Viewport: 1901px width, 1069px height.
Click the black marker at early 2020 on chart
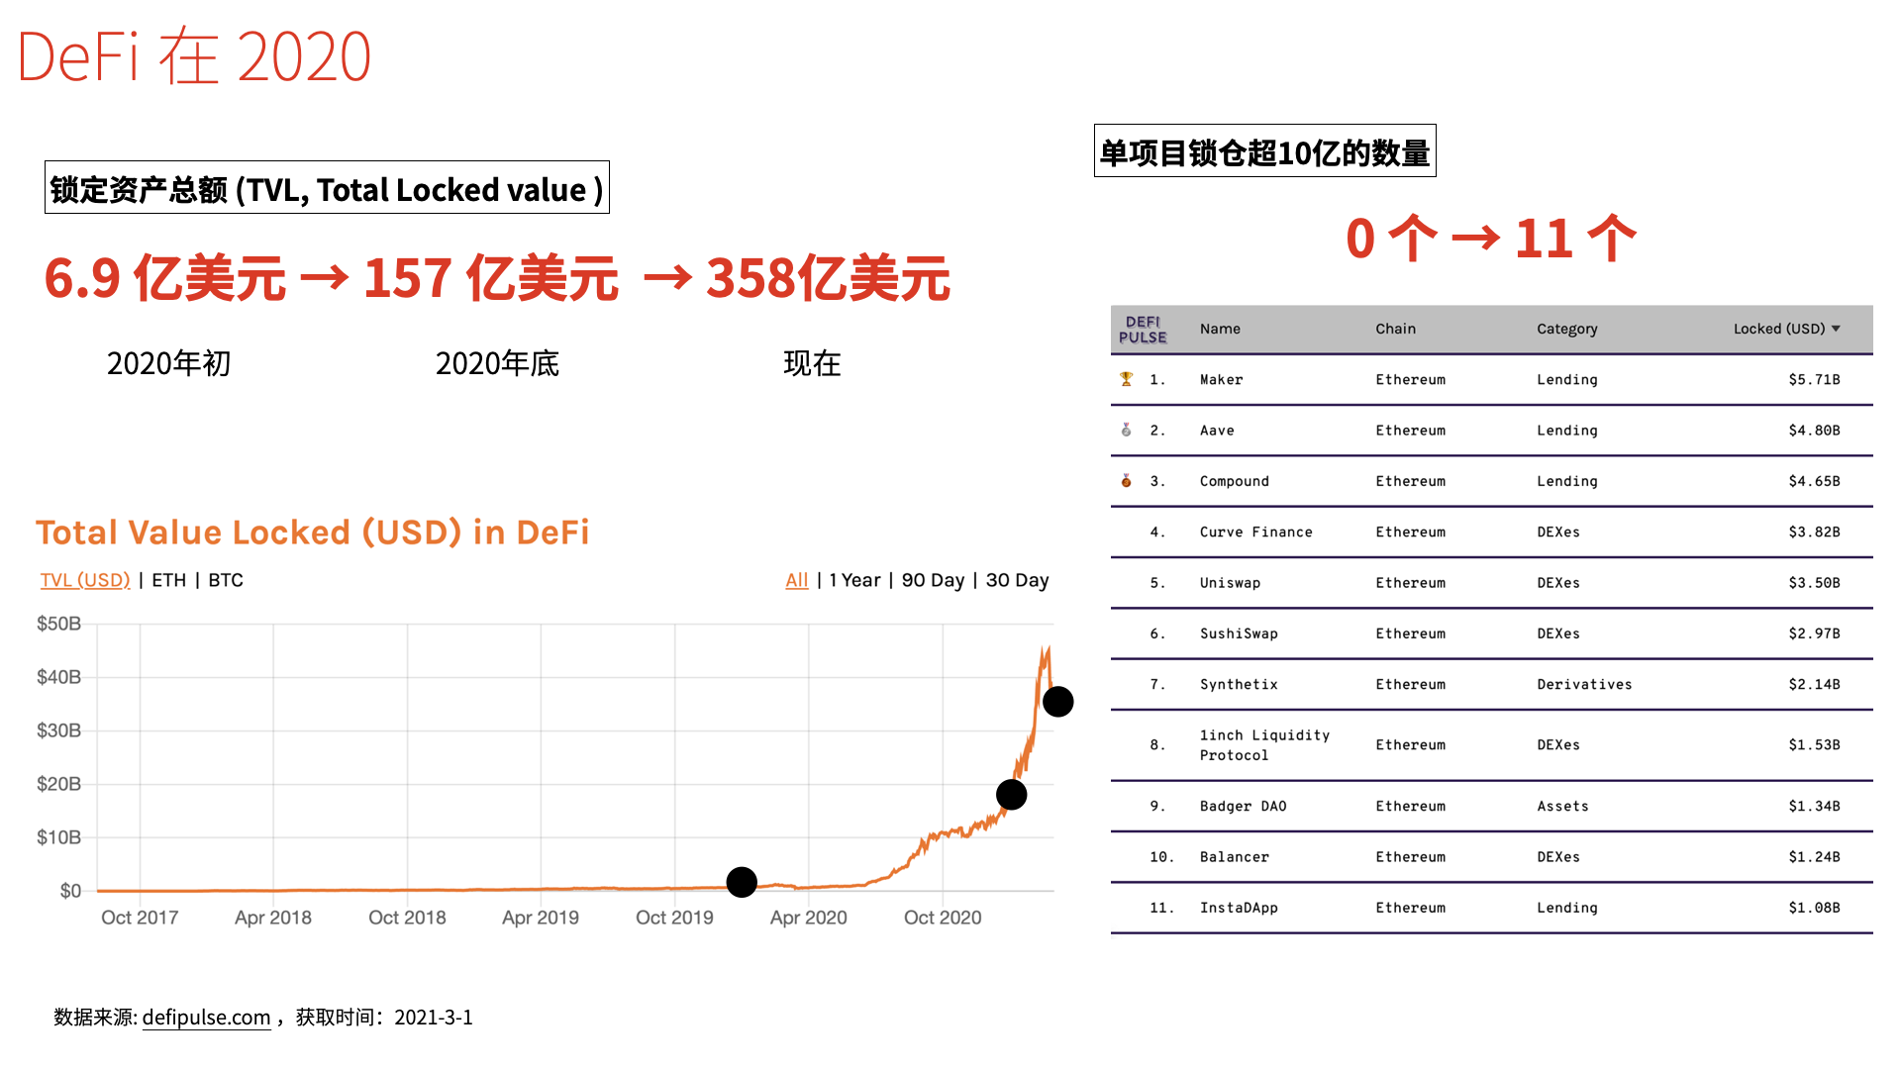pyautogui.click(x=742, y=882)
